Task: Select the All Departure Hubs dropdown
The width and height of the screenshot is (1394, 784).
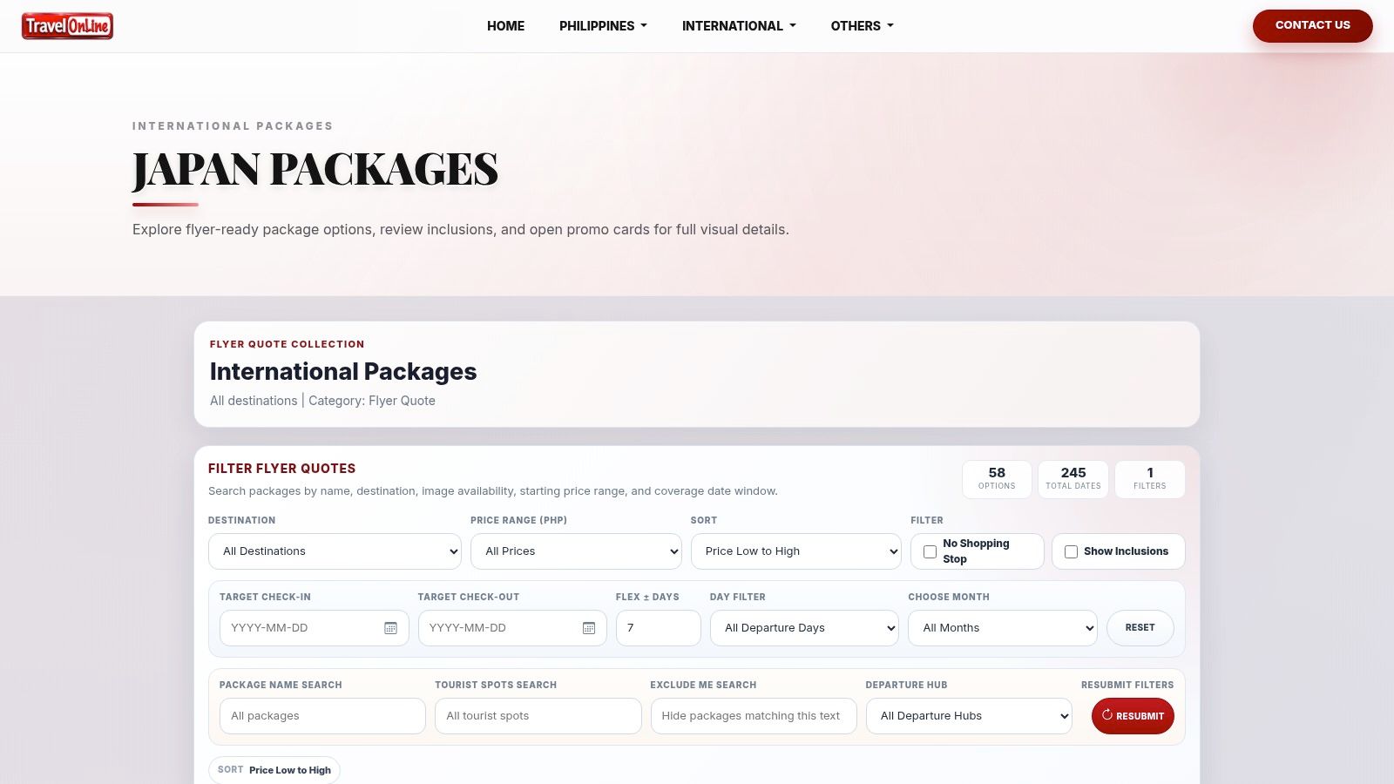Action: tap(969, 716)
